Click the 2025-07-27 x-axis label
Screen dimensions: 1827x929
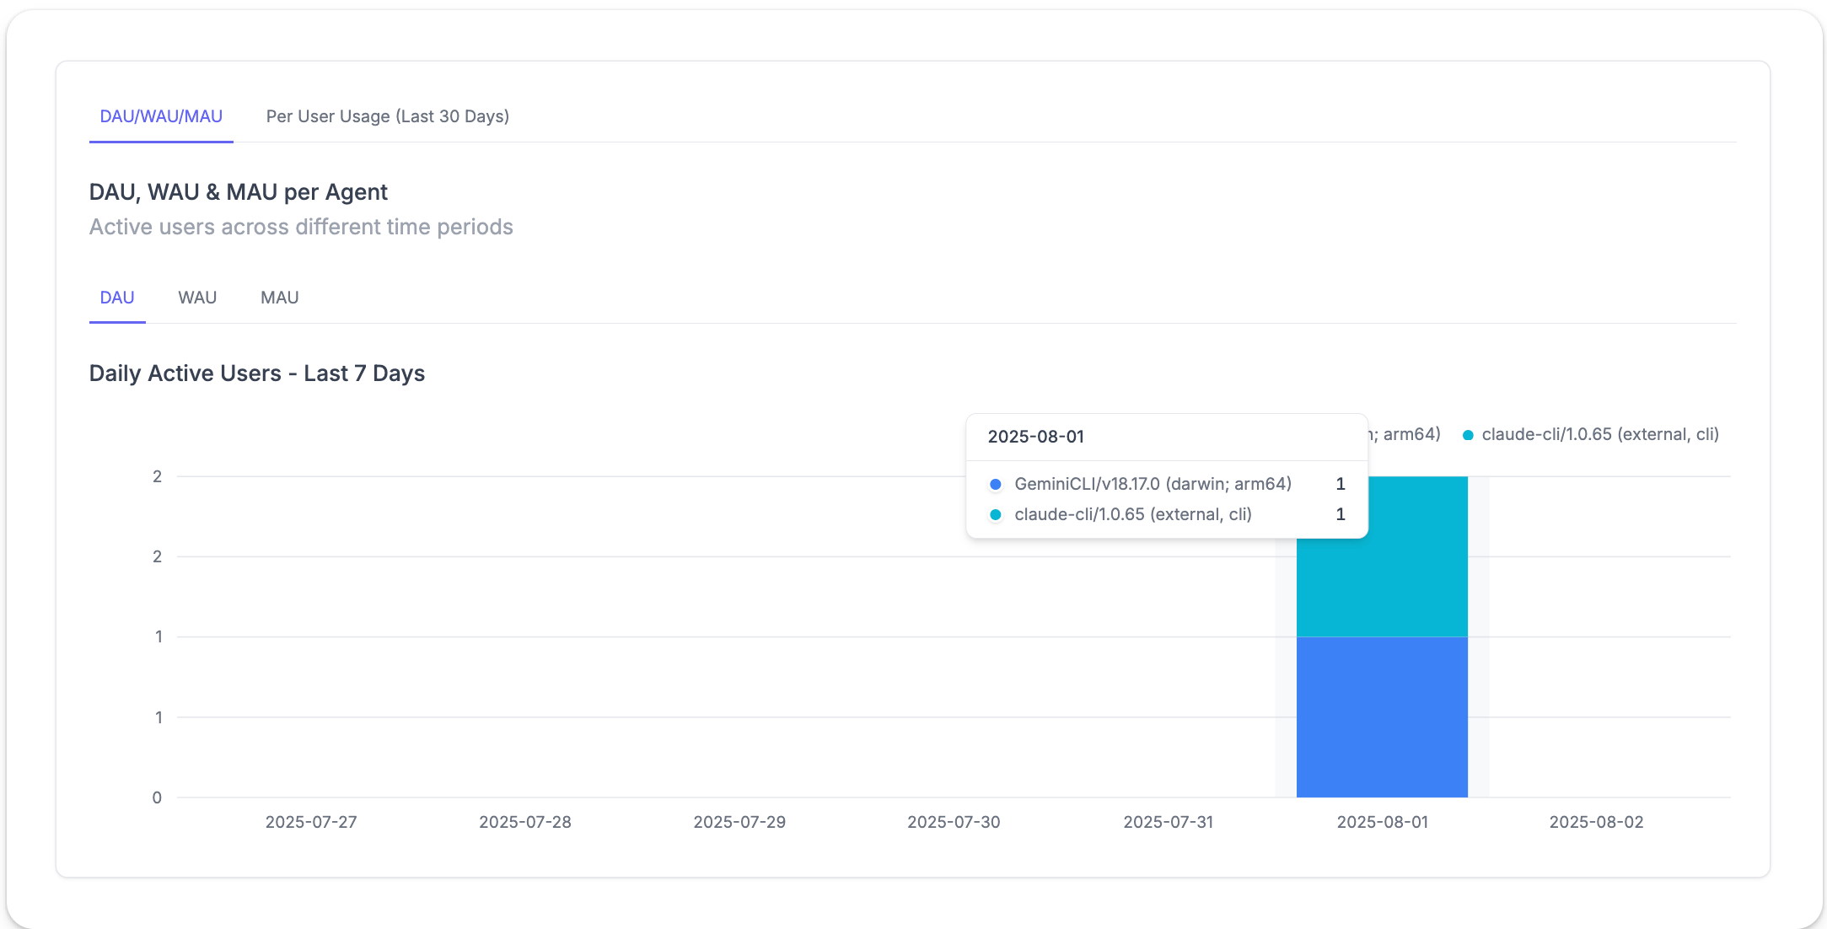pos(311,822)
